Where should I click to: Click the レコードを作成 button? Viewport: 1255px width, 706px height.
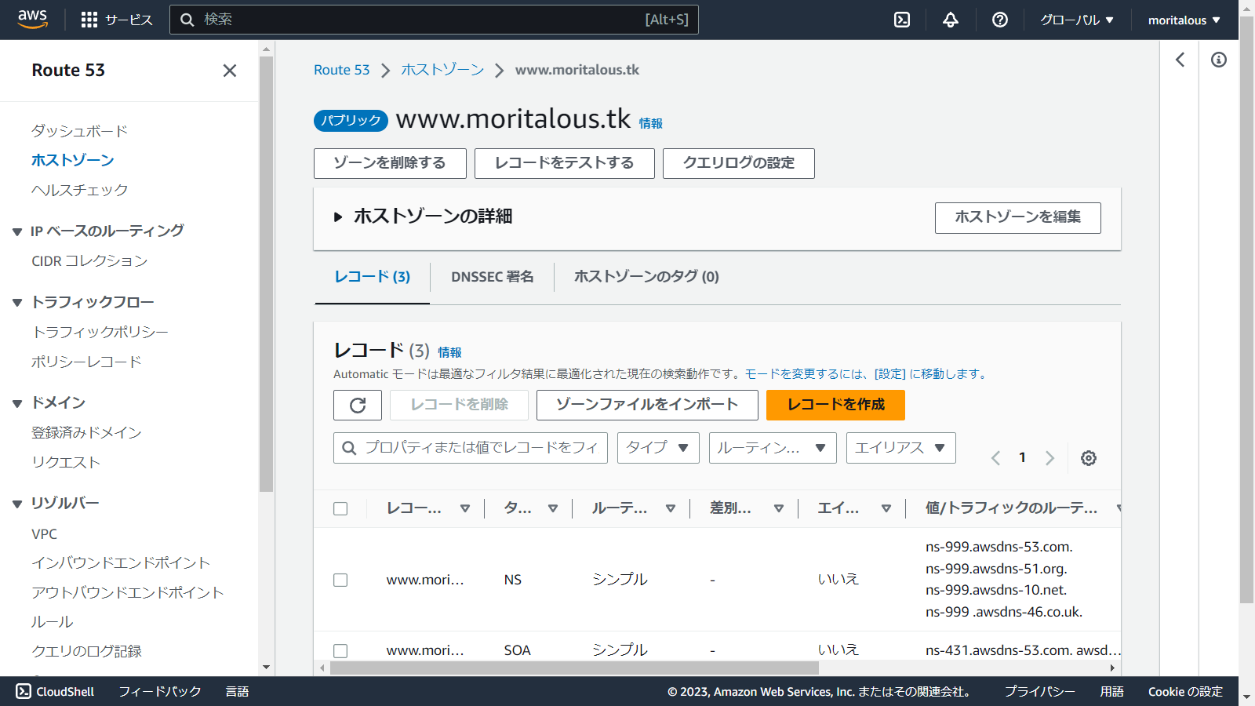point(835,405)
